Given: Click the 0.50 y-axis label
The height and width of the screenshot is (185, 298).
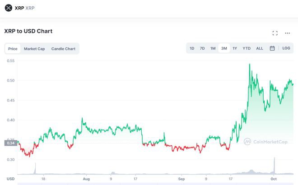Looking at the screenshot, I should [11, 80].
